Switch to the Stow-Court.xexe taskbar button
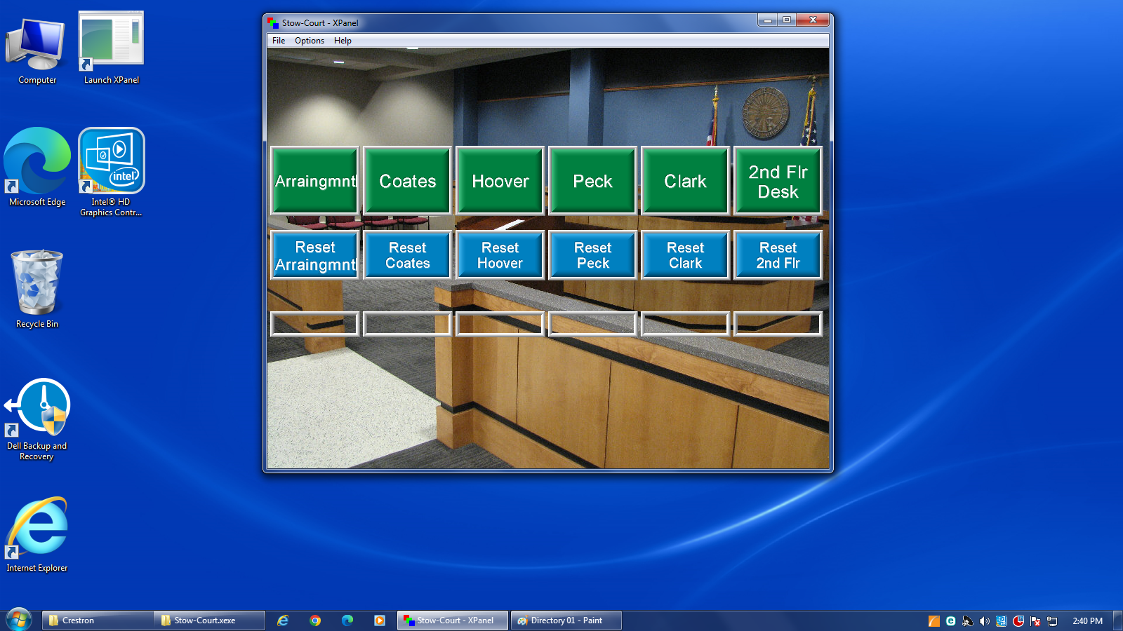Screen dimensions: 1123x631 (x=209, y=620)
